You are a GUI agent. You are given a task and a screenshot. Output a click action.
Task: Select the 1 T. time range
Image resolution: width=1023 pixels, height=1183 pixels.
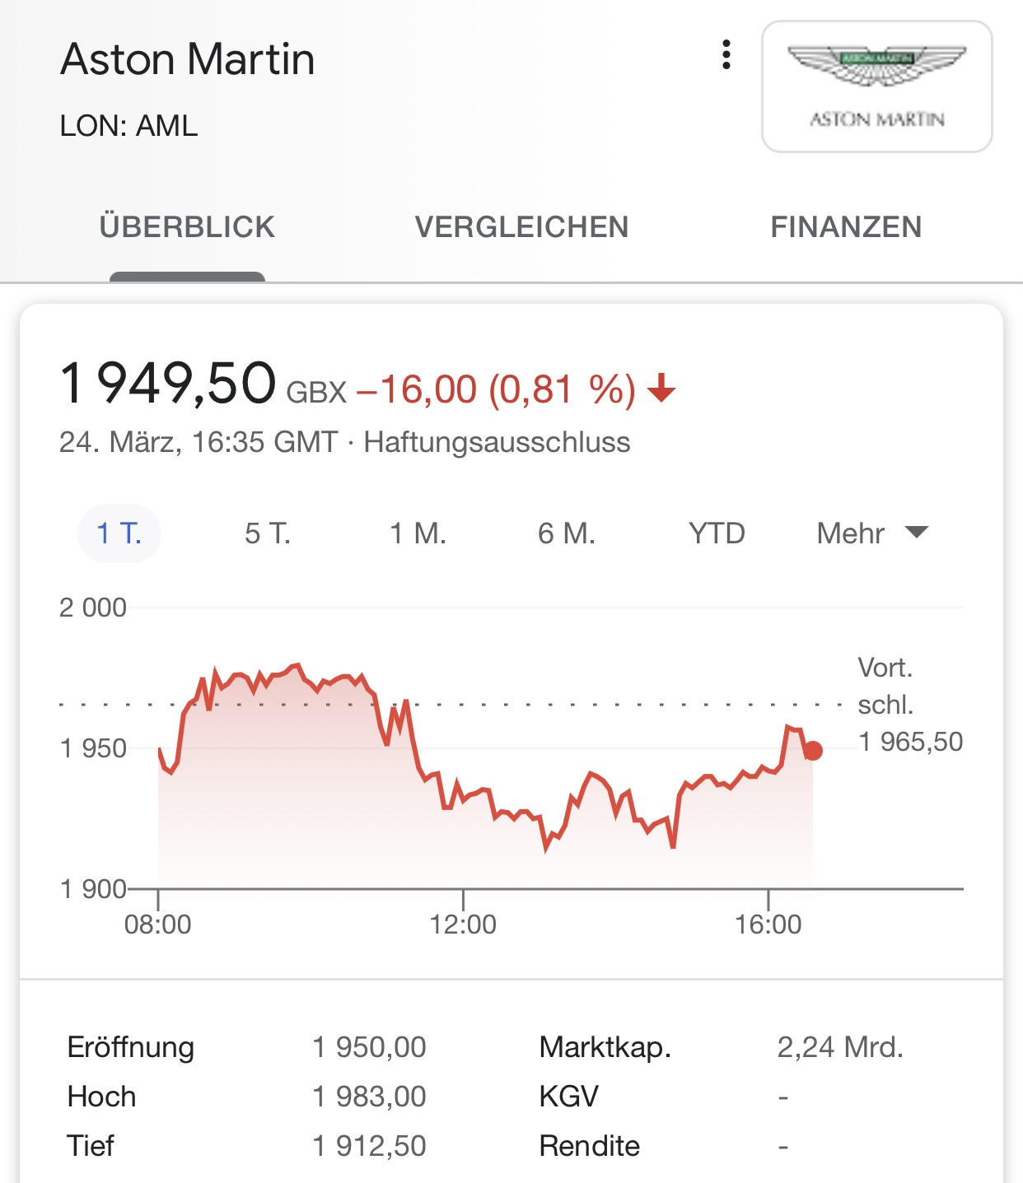click(119, 533)
